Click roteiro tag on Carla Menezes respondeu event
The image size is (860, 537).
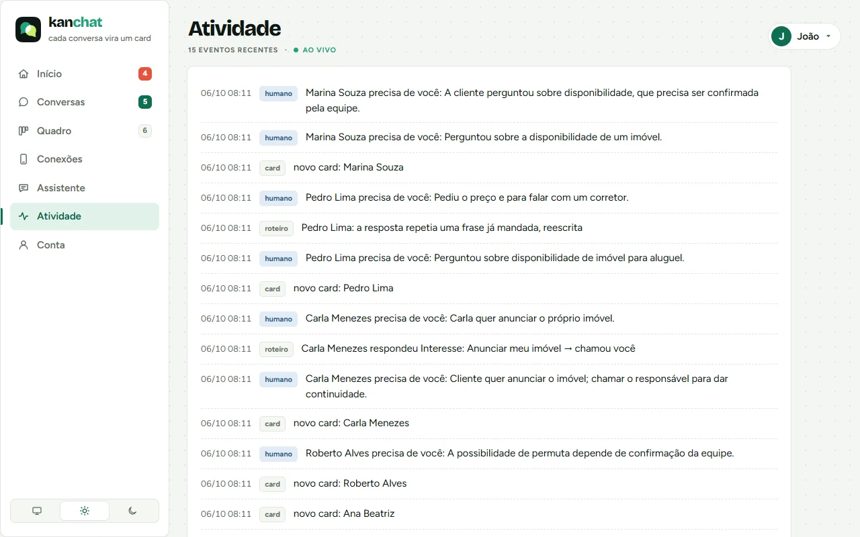(276, 349)
